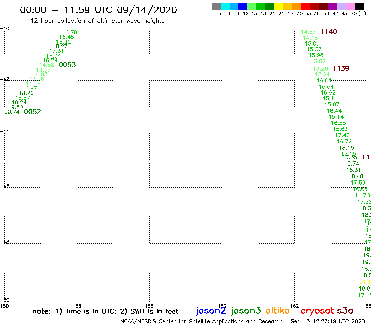Select the 13.62 wave height reading
The image size is (371, 326).
click(x=318, y=62)
